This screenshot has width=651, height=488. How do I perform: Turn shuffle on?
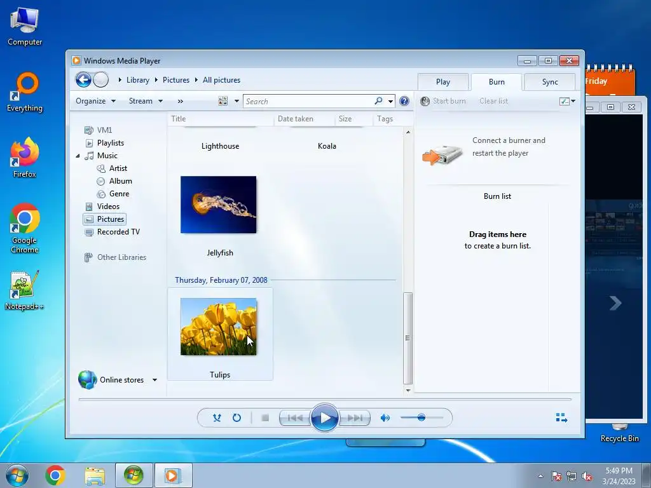tap(217, 418)
